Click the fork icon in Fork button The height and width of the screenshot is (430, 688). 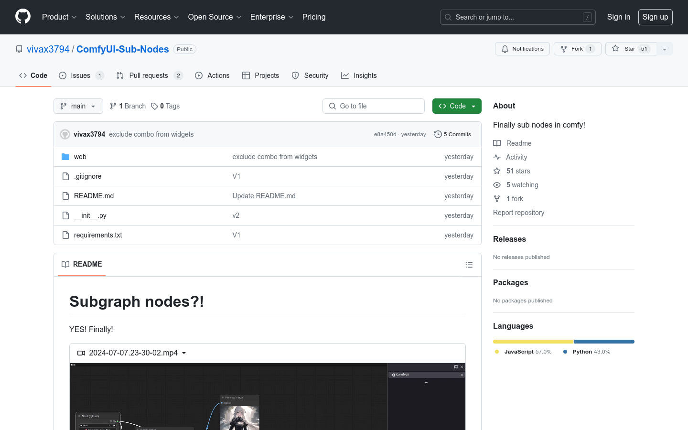tap(564, 49)
